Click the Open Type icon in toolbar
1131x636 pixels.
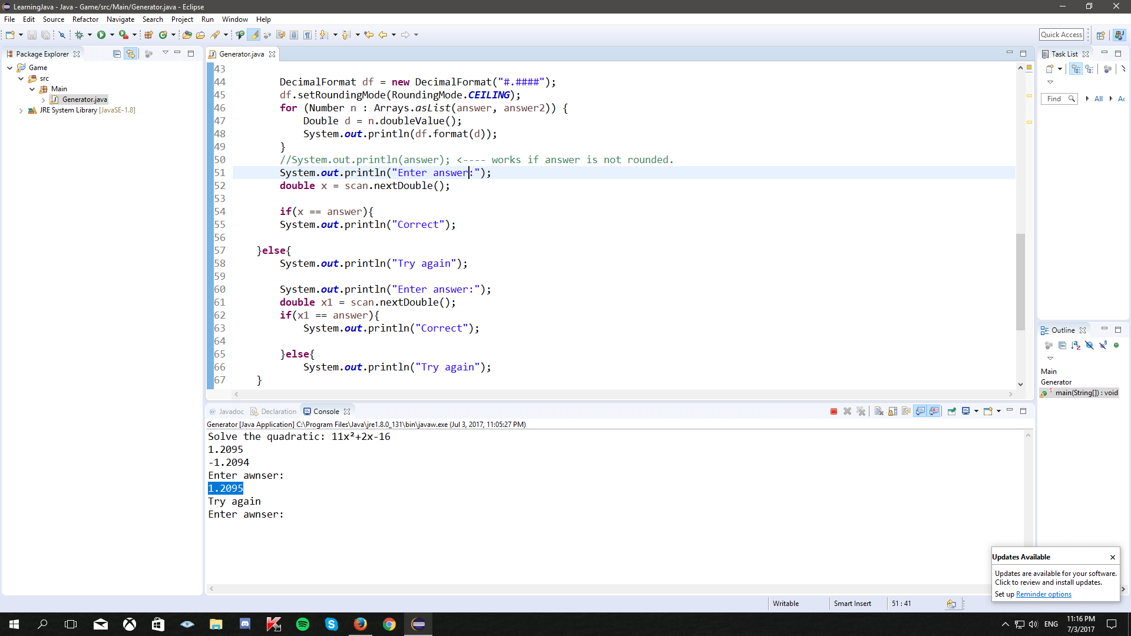[187, 35]
